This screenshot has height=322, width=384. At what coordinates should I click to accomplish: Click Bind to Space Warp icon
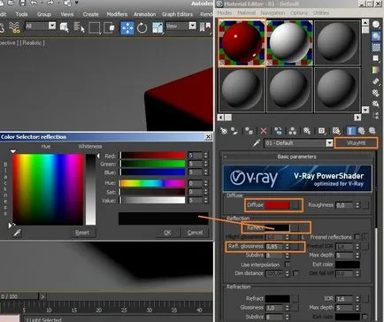pos(14,27)
